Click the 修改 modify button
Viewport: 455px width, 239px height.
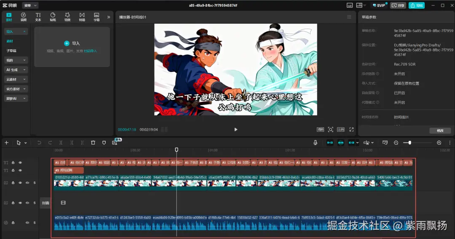point(440,131)
